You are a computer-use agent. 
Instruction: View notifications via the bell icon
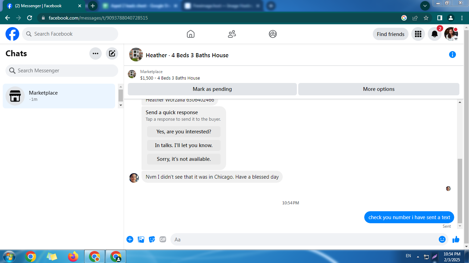coord(435,34)
